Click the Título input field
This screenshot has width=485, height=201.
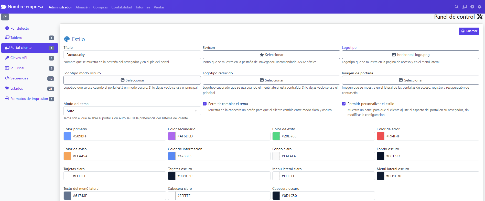(132, 55)
